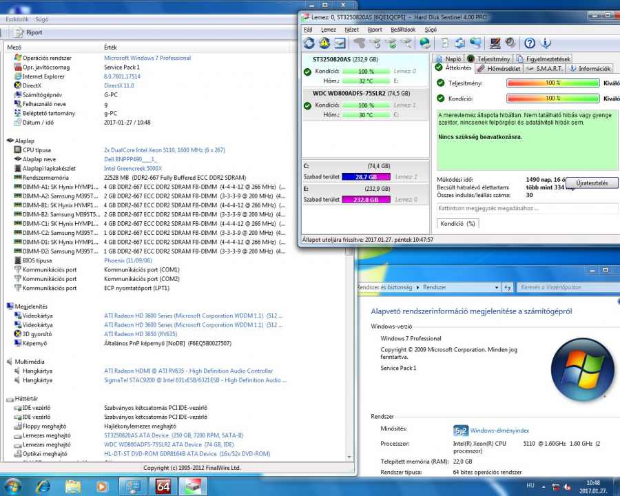Open the Beállítások menu in Hard Disk Sentinel
620x496 pixels.
pyautogui.click(x=403, y=30)
